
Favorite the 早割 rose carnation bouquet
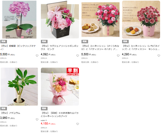[78, 124]
